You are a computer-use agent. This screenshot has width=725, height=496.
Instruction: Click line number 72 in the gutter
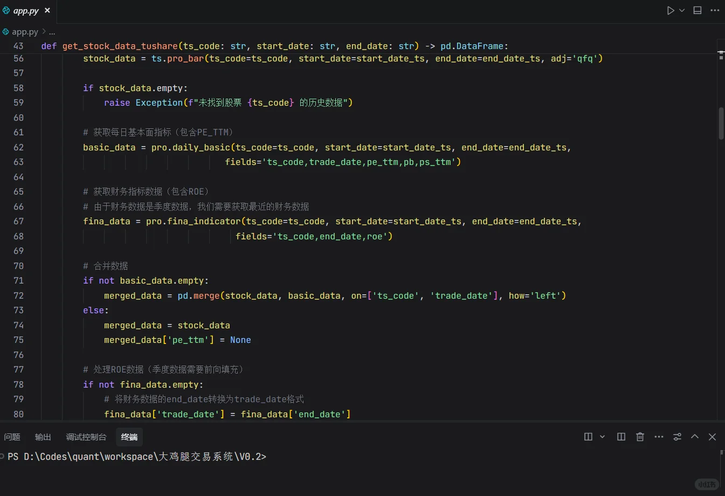tap(18, 295)
